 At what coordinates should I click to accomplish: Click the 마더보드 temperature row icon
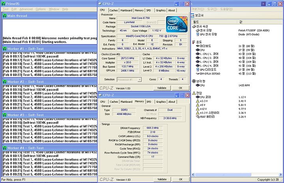click(x=198, y=46)
